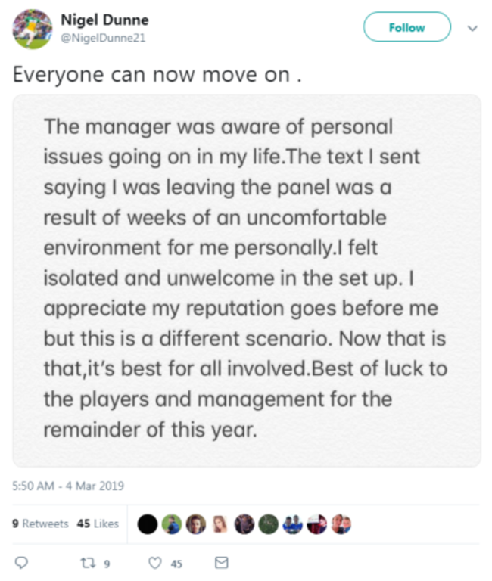This screenshot has height=581, width=492.
Task: View the 45 Likes list
Action: pos(96,524)
